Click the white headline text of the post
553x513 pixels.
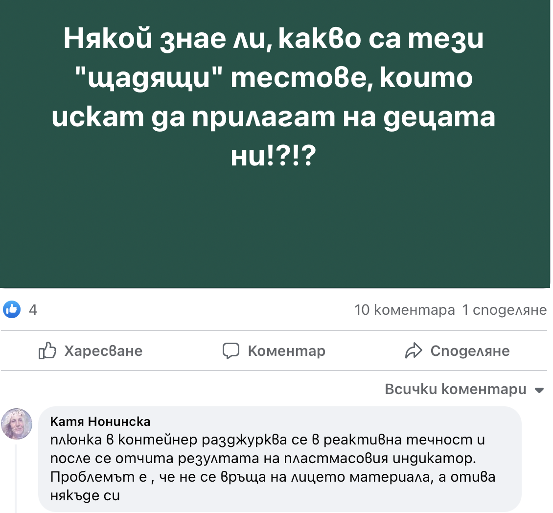tap(274, 93)
